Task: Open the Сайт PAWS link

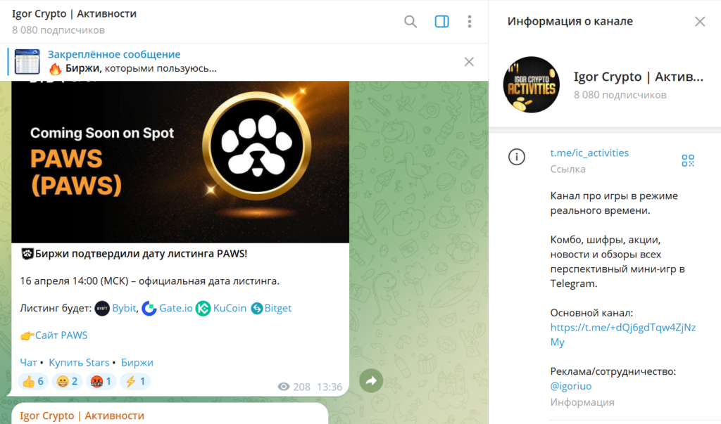Action: click(61, 335)
